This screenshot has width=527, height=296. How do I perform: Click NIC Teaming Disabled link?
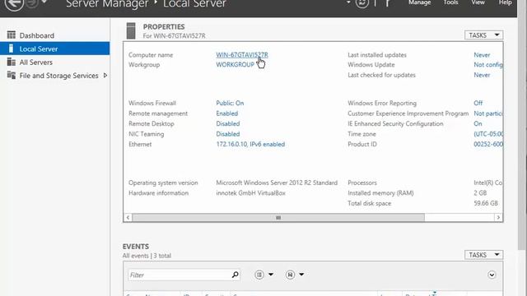228,134
